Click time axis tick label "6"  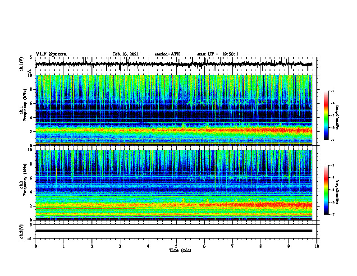(205, 246)
